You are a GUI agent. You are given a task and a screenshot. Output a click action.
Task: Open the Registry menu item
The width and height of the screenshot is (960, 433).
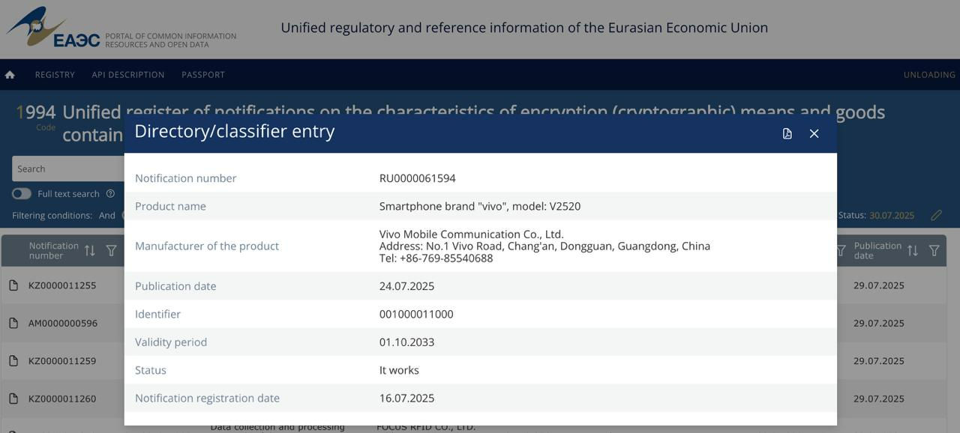[x=55, y=75]
